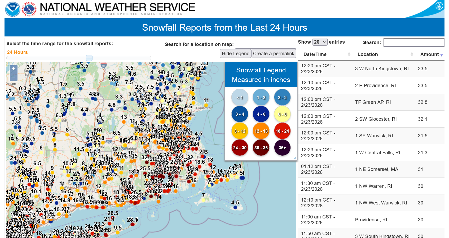Click the table Search input box
Viewport: 449px width, 238px height.
[x=414, y=42]
